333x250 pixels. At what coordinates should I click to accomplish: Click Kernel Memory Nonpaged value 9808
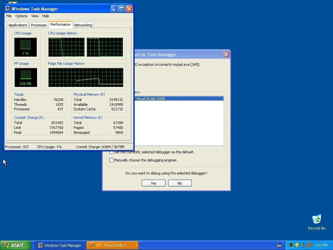click(x=119, y=132)
